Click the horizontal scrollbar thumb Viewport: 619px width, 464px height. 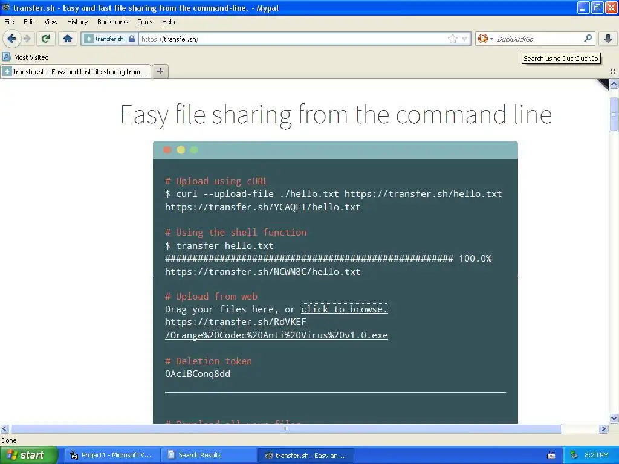286,428
